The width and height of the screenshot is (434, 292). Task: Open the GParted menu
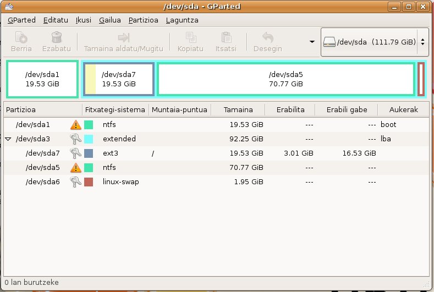click(x=21, y=20)
